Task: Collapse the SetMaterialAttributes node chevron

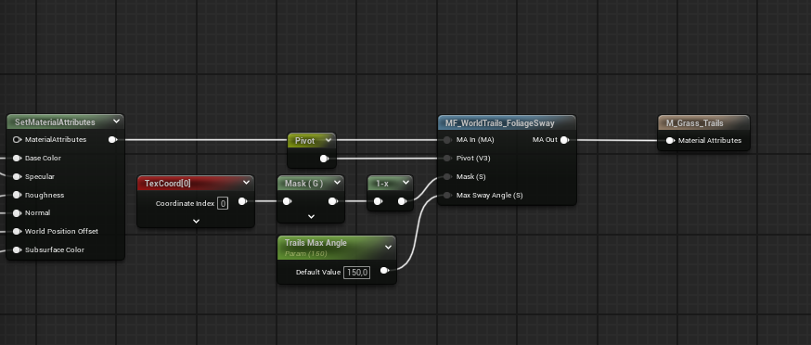Action: pos(116,121)
